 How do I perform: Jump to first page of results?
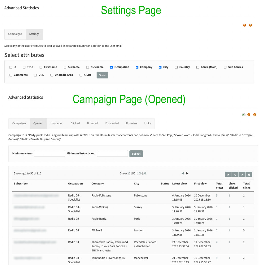228,174
